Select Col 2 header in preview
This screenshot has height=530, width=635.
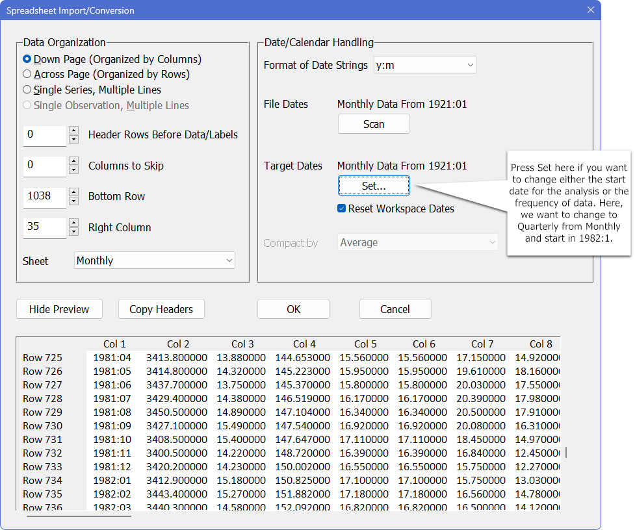[178, 344]
